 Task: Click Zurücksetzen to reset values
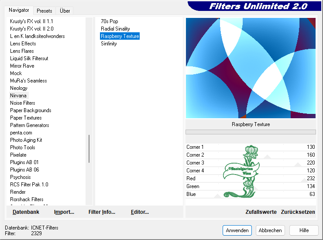point(298,212)
